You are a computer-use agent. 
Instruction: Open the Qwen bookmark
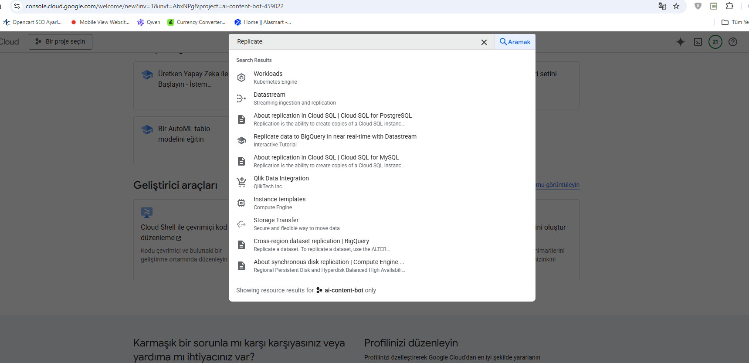click(x=149, y=22)
